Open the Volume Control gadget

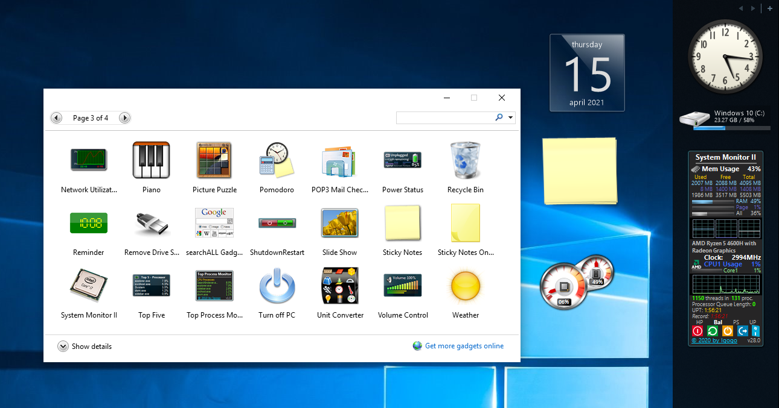pos(402,286)
